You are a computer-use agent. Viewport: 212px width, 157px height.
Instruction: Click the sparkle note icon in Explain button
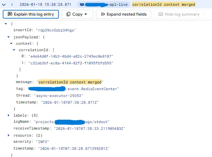(10, 14)
